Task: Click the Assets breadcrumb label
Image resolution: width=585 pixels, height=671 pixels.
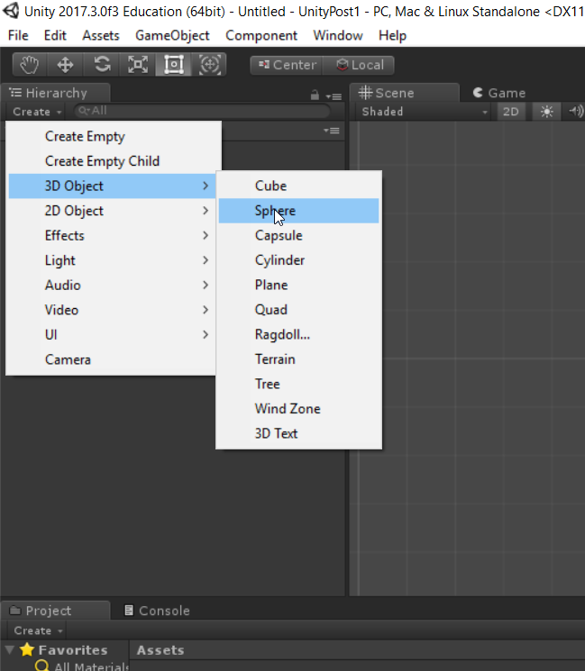Action: click(x=160, y=650)
